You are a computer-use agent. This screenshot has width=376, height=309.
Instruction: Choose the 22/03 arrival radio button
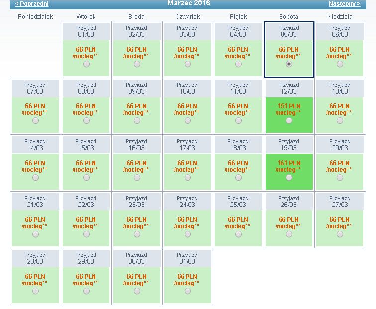point(86,234)
